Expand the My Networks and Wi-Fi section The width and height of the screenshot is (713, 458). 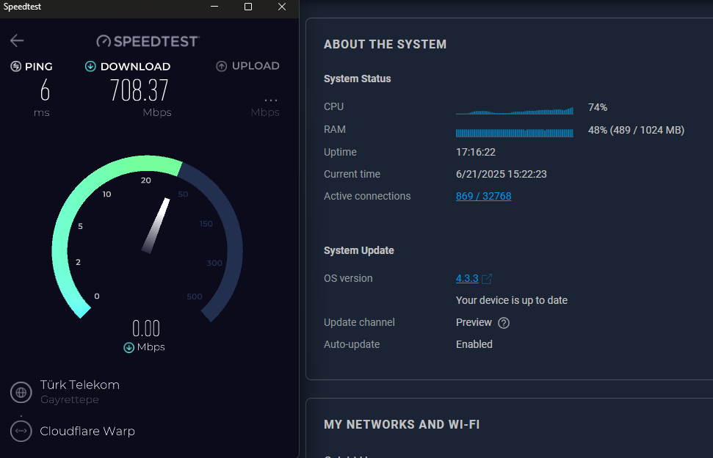click(x=402, y=424)
